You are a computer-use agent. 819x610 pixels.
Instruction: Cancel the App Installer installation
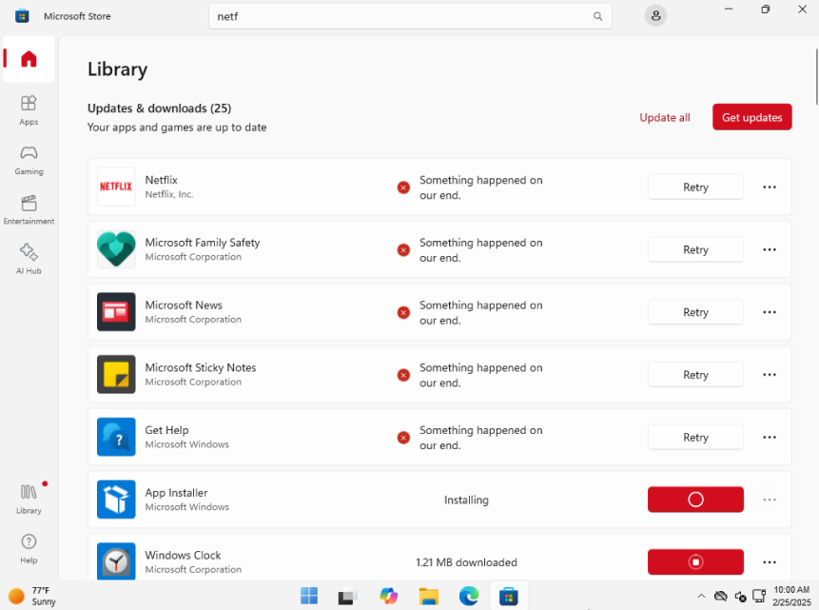click(695, 500)
